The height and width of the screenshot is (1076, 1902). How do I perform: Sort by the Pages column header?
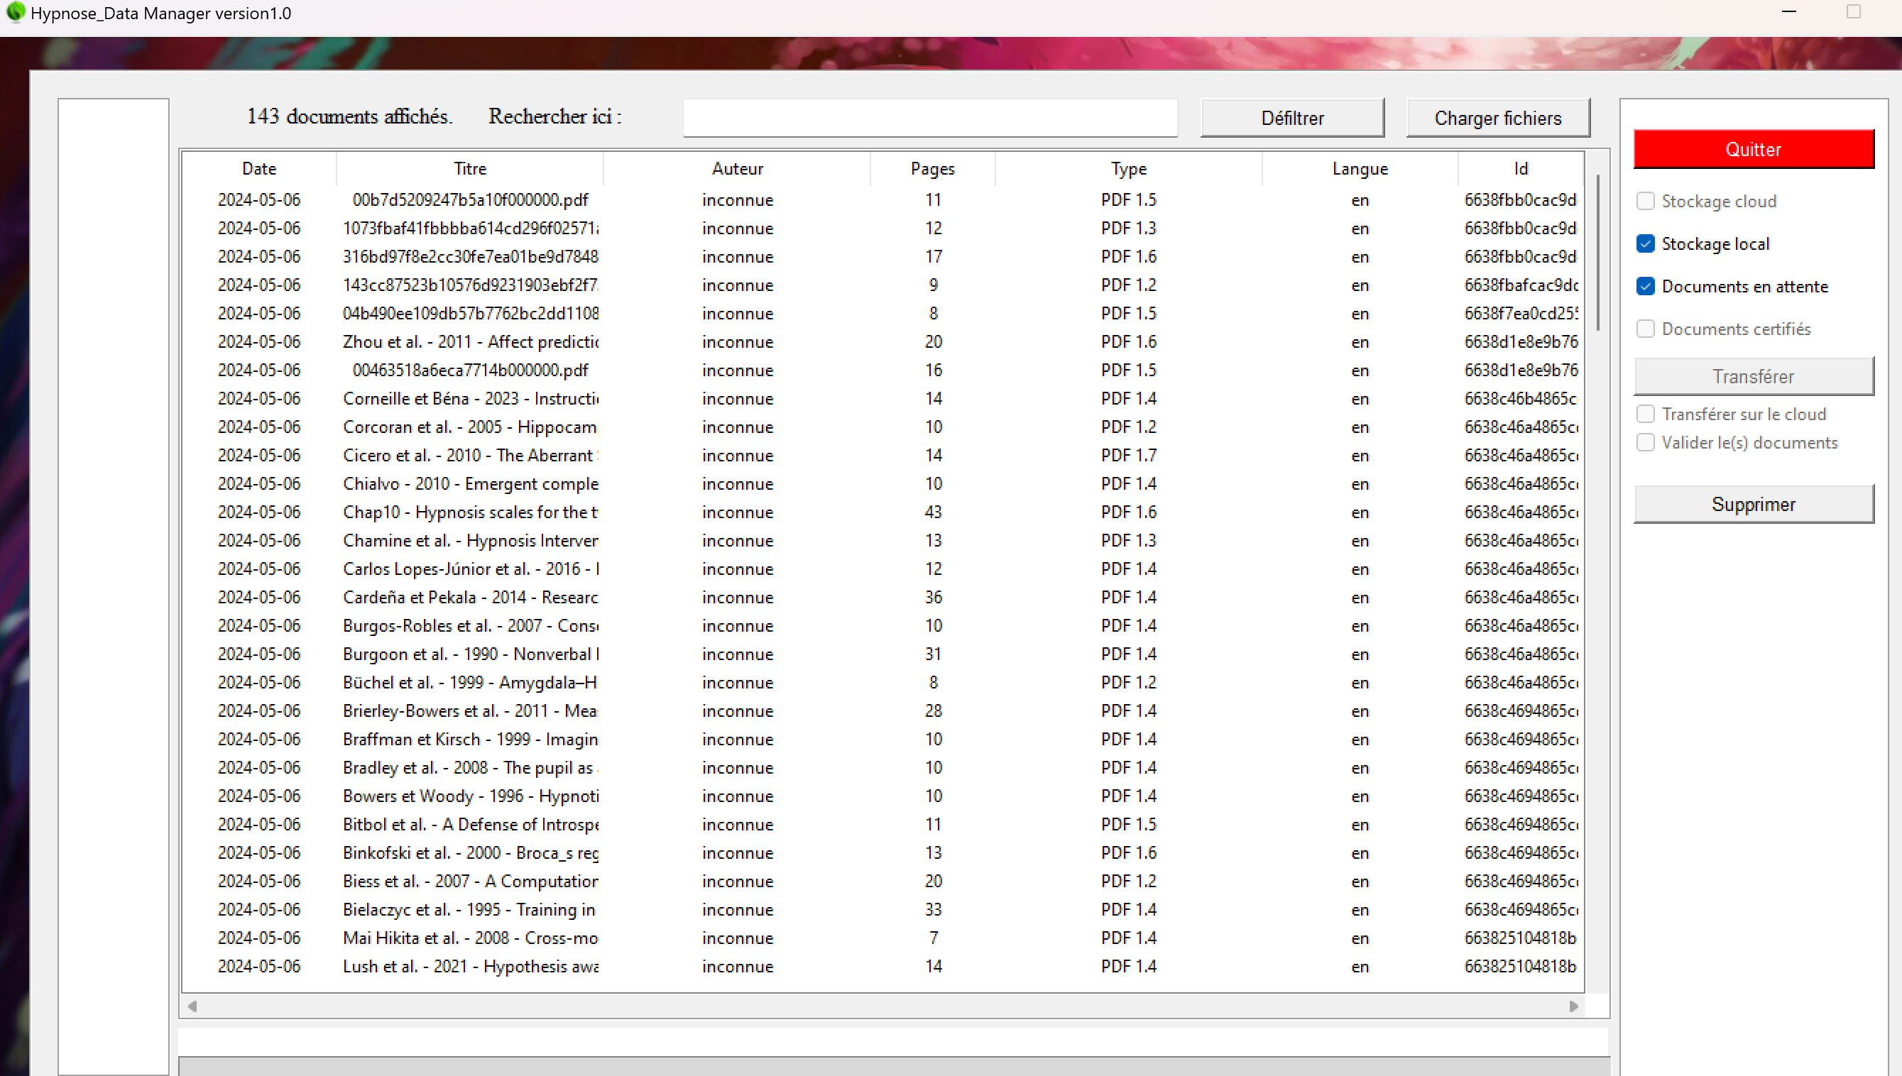pos(933,168)
